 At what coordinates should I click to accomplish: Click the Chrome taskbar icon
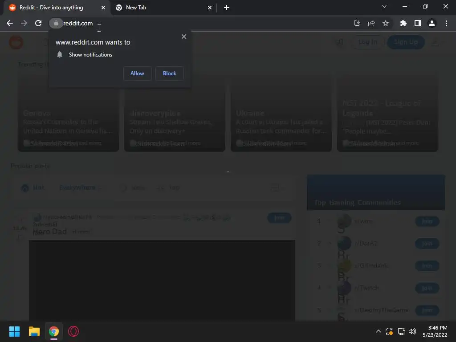[x=54, y=331]
